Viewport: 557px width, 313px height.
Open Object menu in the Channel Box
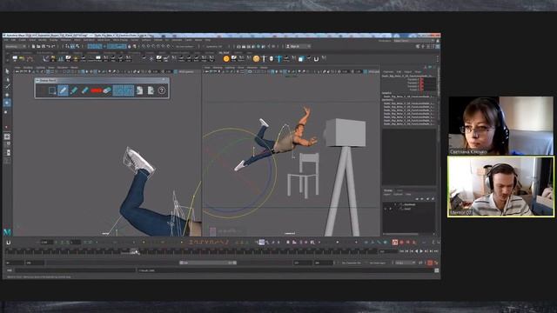coord(408,72)
